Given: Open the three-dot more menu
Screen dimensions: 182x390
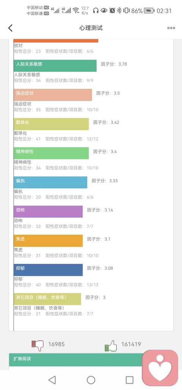Looking at the screenshot, I should (171, 28).
